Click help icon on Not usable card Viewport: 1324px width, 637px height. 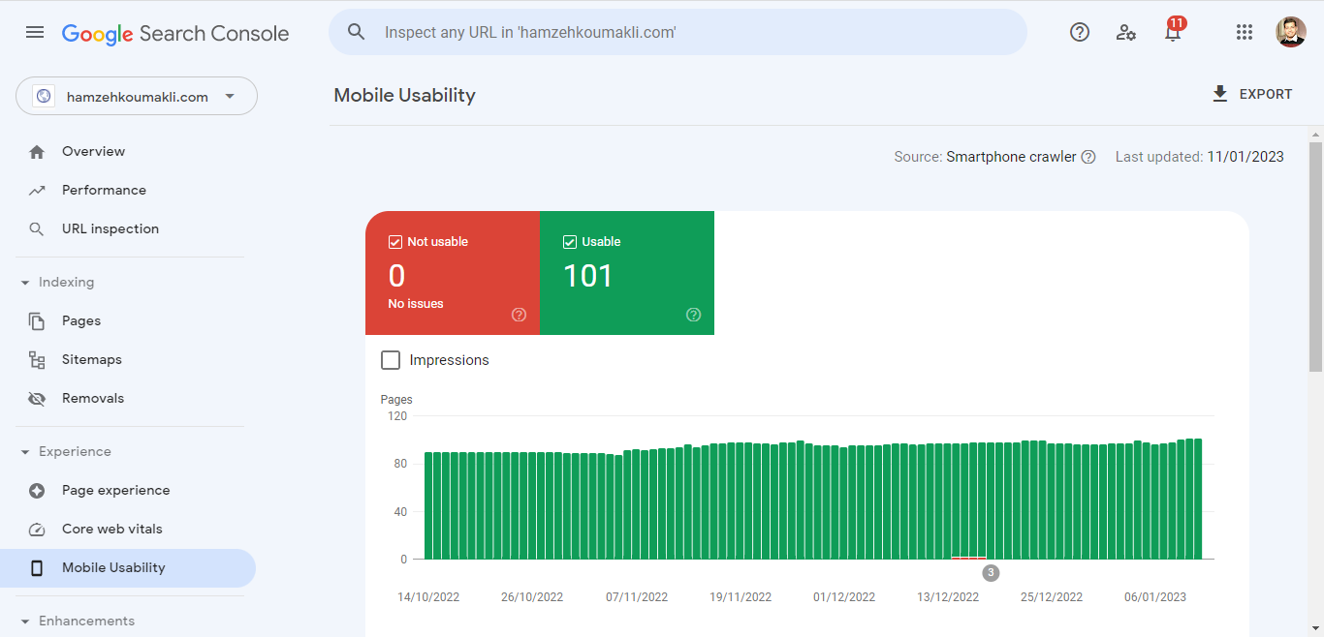pyautogui.click(x=519, y=315)
